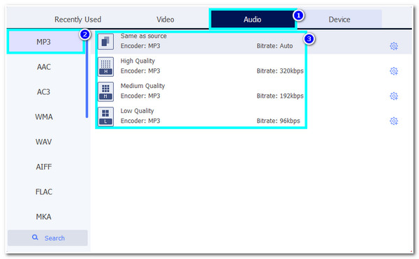The height and width of the screenshot is (259, 419).
Task: Choose WAV format in sidebar
Action: [x=44, y=142]
